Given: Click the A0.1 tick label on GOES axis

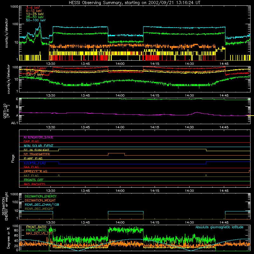Looking at the screenshot, I should click(x=15, y=123).
